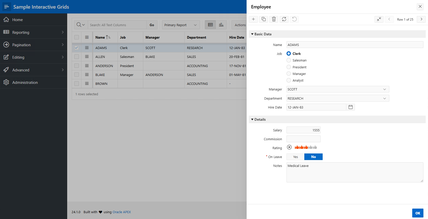Set Rating to five thumbs up

click(315, 147)
